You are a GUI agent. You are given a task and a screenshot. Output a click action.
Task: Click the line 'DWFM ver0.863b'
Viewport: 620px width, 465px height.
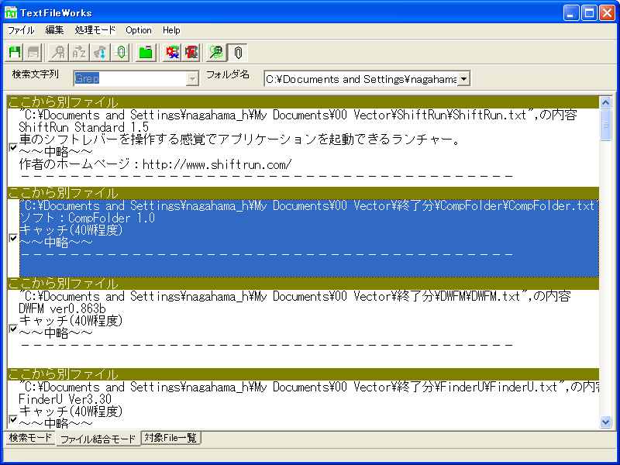pyautogui.click(x=62, y=308)
